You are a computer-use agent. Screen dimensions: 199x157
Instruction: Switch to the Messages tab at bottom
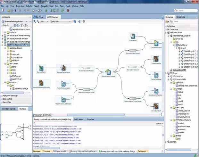pyautogui.click(x=37, y=151)
